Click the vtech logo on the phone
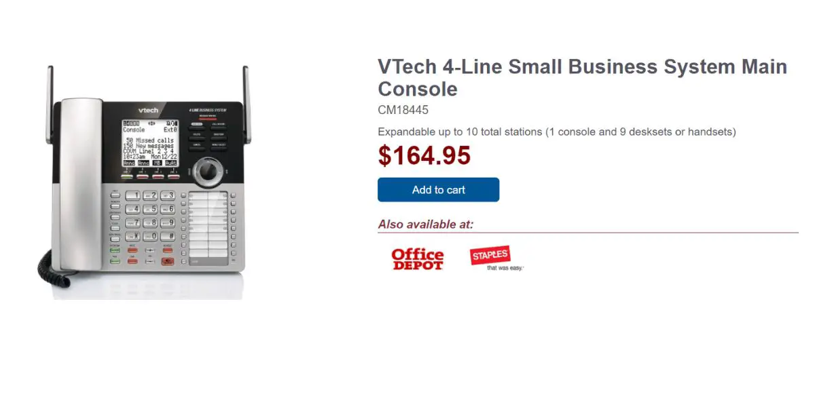Image resolution: width=815 pixels, height=407 pixels. (x=148, y=110)
